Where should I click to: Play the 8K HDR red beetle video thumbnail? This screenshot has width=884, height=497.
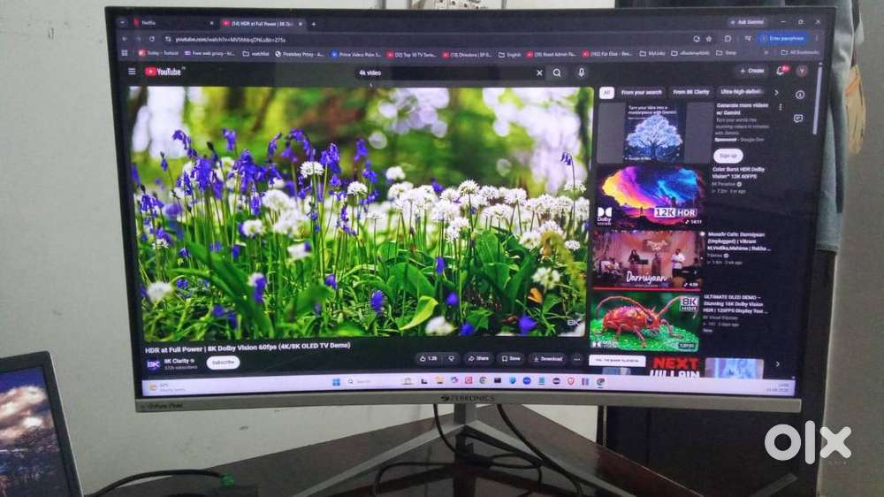pyautogui.click(x=644, y=321)
